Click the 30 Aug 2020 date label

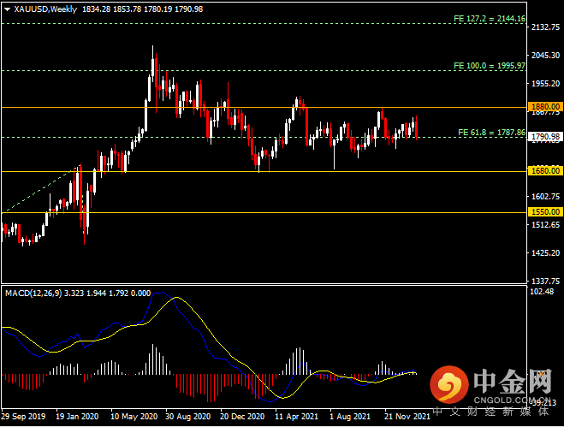(188, 417)
